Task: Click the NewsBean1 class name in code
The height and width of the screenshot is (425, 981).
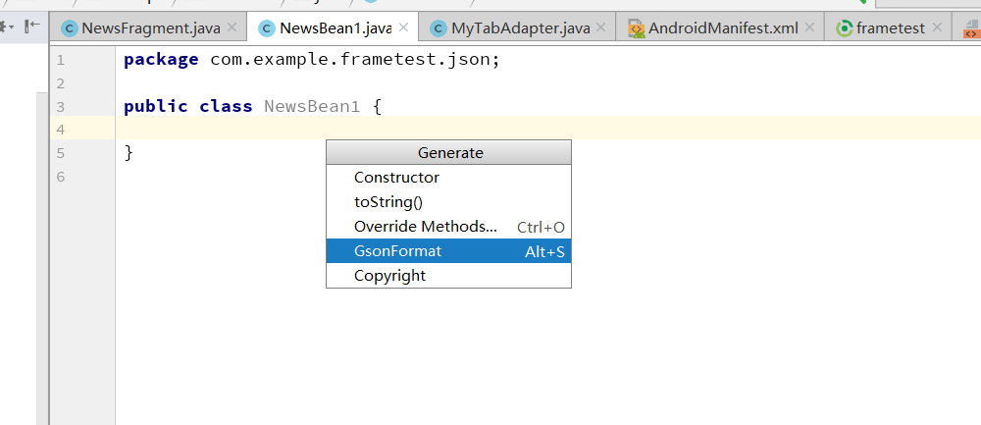Action: (x=312, y=106)
